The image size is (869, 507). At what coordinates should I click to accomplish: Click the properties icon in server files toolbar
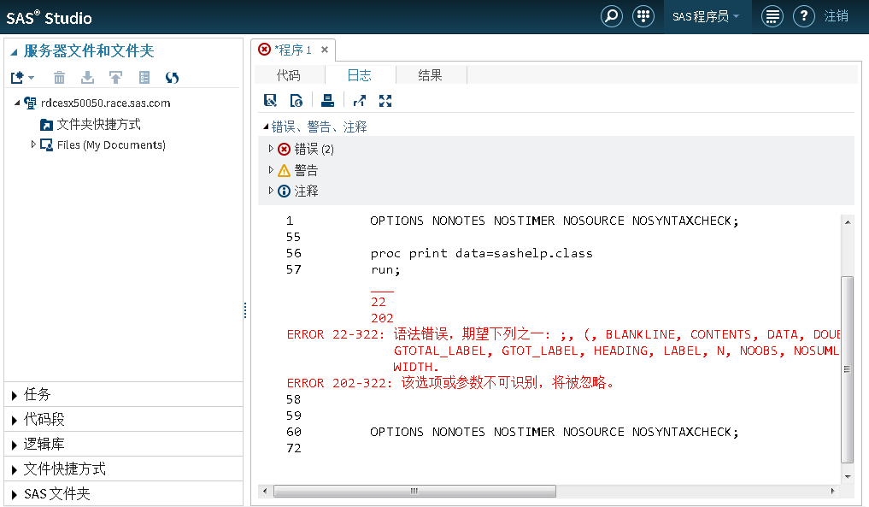point(144,78)
